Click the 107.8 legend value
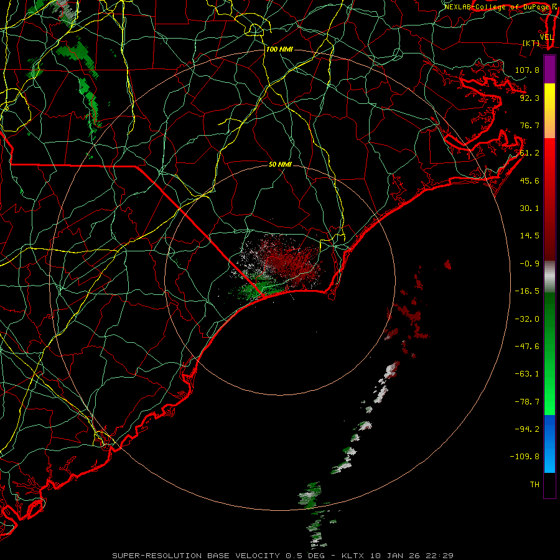Viewport: 560px width, 560px height. coord(527,70)
